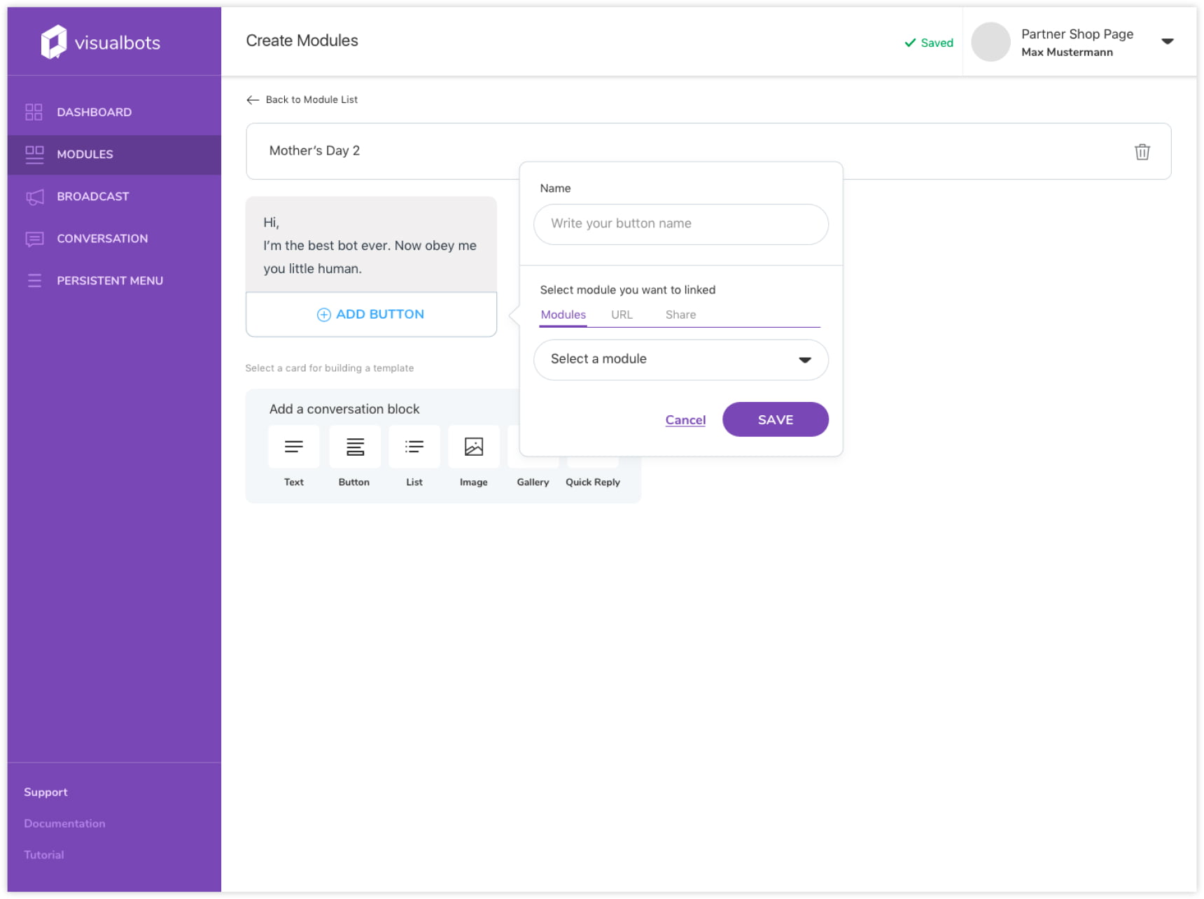This screenshot has width=1204, height=899.
Task: Switch to the Share tab
Action: click(x=680, y=315)
